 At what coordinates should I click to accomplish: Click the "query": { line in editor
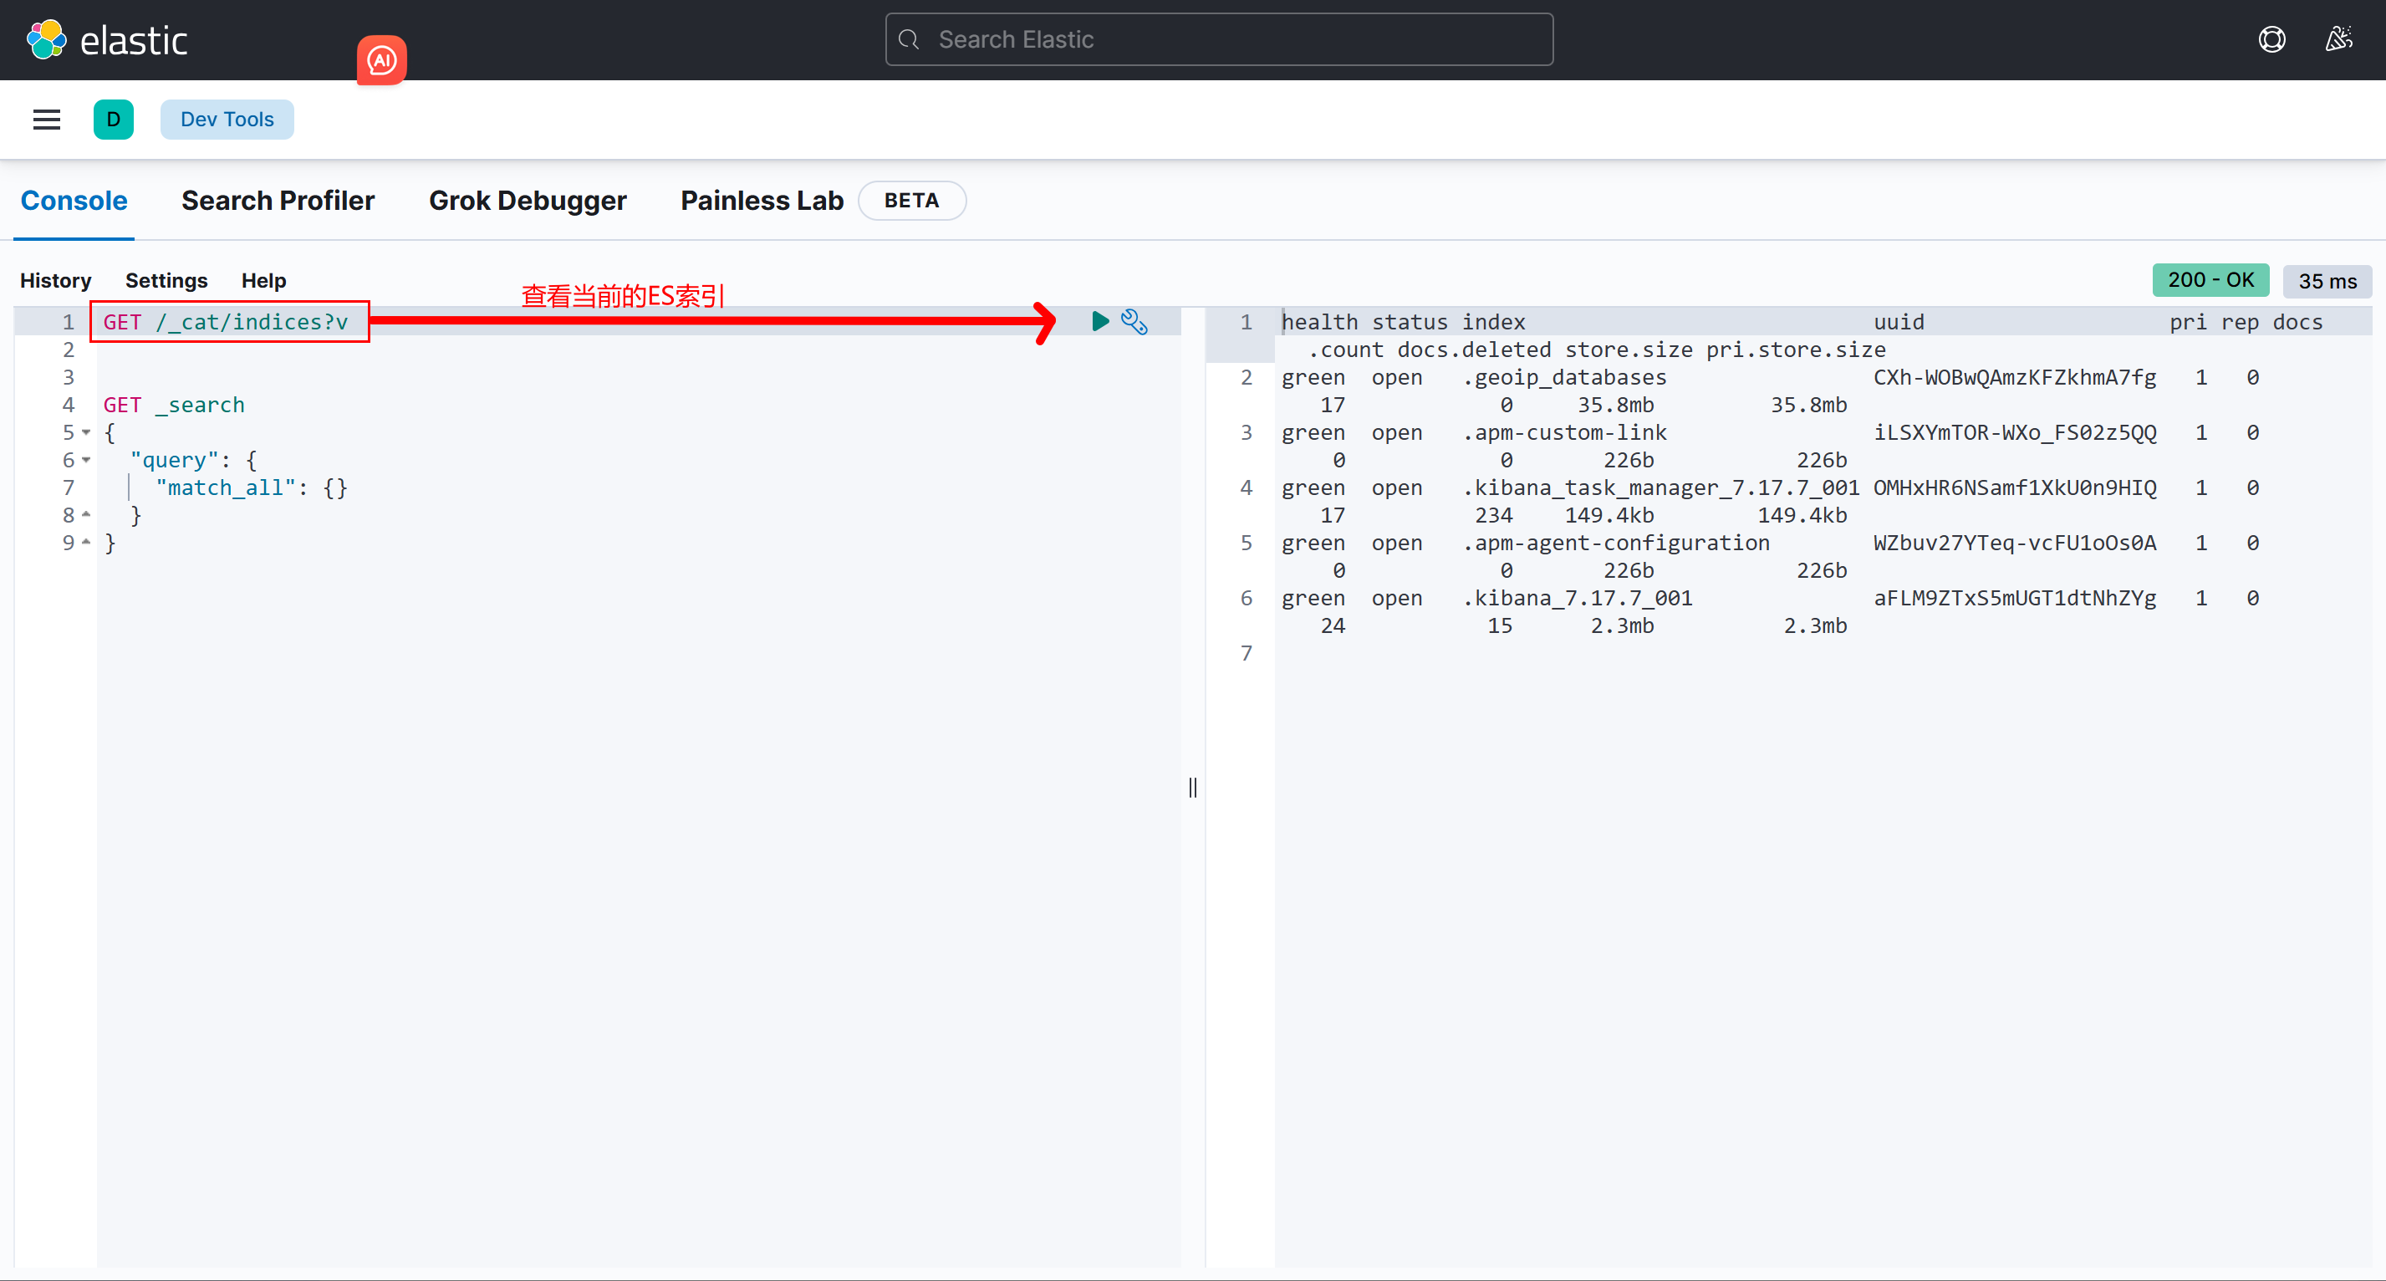click(x=194, y=461)
